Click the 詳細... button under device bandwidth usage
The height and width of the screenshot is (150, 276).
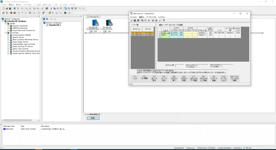pyautogui.click(x=93, y=118)
